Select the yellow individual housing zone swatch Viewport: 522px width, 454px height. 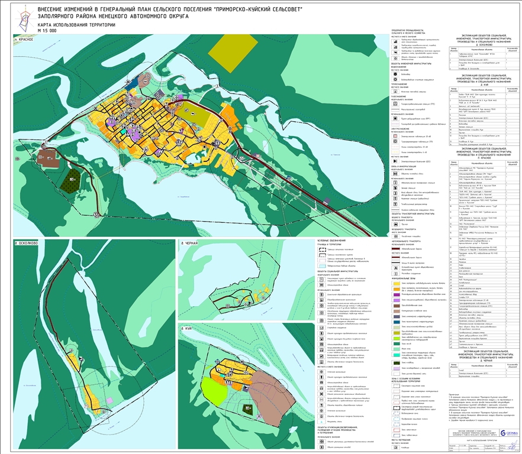395,284
